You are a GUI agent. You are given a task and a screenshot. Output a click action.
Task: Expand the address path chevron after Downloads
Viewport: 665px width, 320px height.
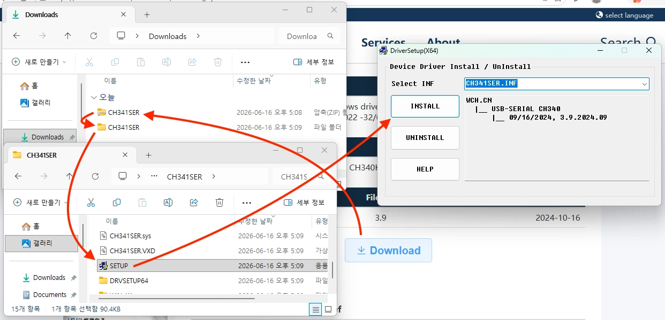pyautogui.click(x=198, y=36)
